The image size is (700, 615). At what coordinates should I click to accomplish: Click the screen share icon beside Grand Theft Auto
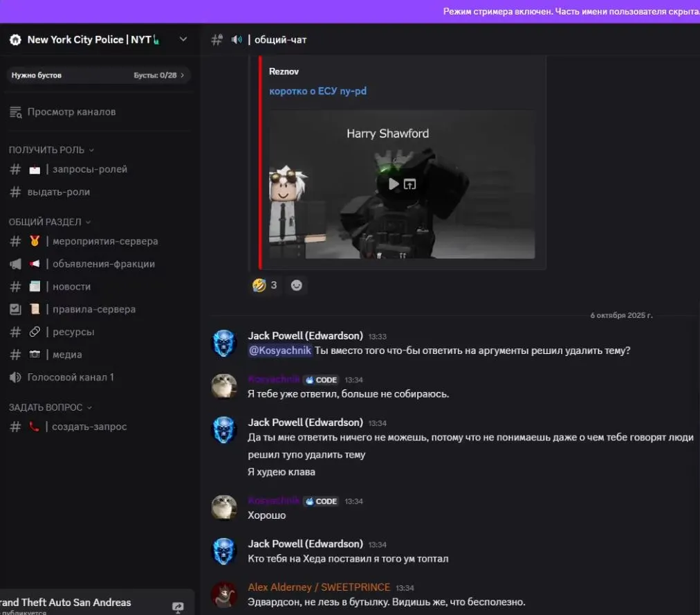(x=178, y=607)
